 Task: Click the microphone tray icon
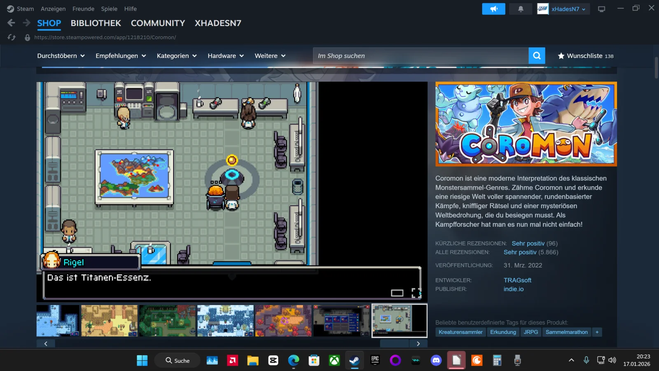point(586,360)
